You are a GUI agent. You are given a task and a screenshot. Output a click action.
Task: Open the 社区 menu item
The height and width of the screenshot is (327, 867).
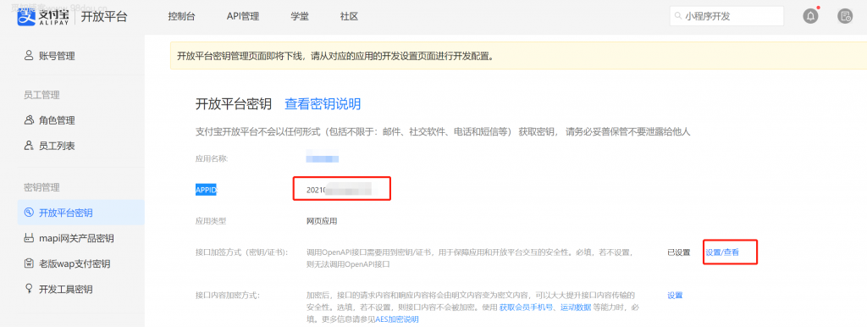click(350, 17)
